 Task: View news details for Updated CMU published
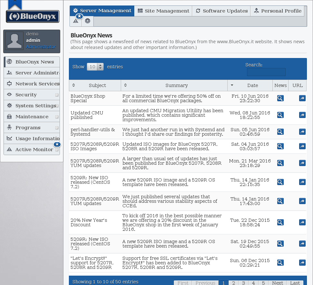(280, 115)
